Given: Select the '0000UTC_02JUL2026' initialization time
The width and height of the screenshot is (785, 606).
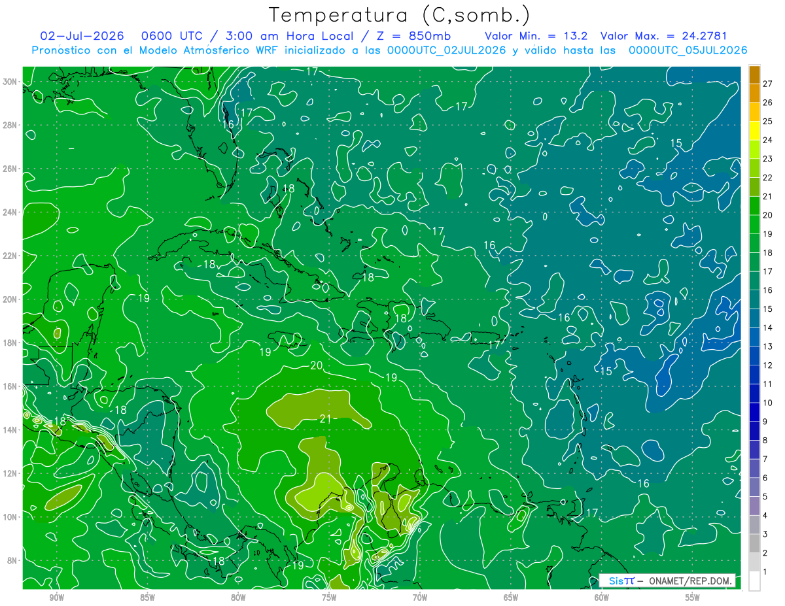Looking at the screenshot, I should pyautogui.click(x=447, y=50).
